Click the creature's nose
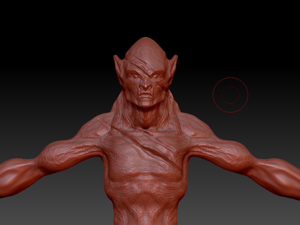The height and width of the screenshot is (225, 300). click(146, 87)
